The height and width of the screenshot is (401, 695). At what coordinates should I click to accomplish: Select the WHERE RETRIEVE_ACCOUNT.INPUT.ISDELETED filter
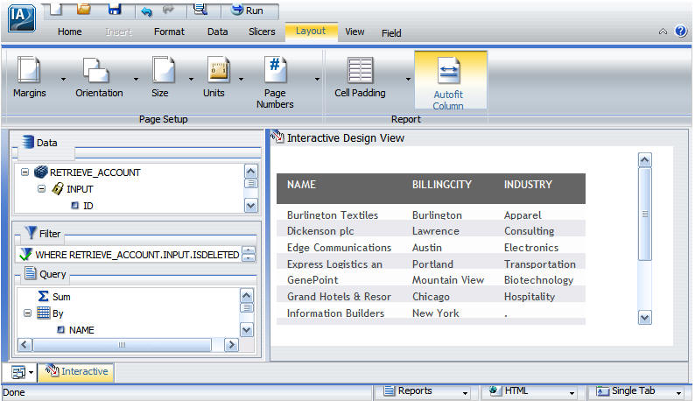tap(137, 255)
